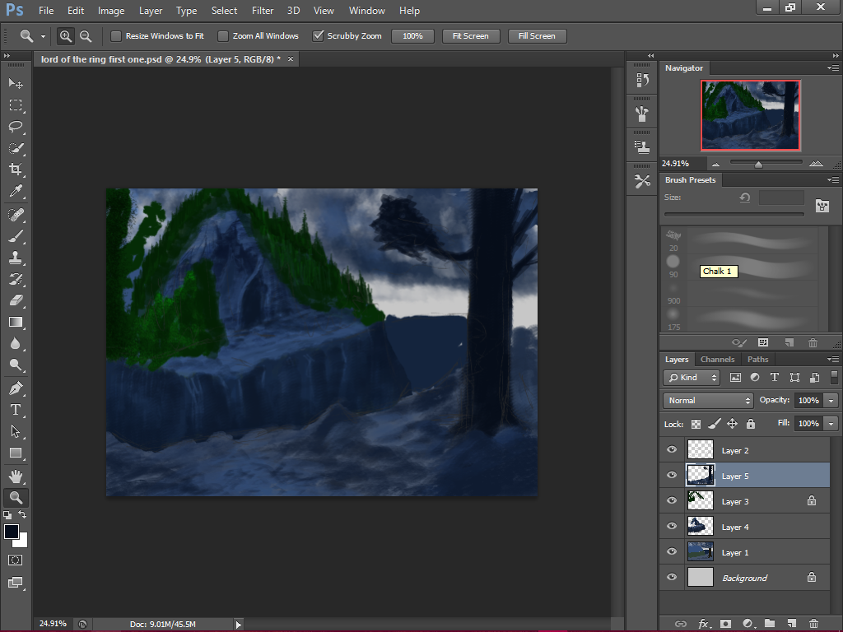
Task: Click Zoom In mode in options bar
Action: tap(66, 36)
